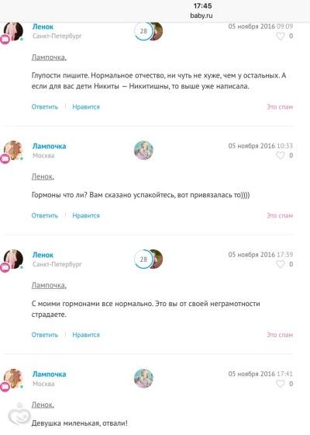The width and height of the screenshot is (310, 435).
Task: Open the Ленок profile name on the 17:39 comment
Action: pos(43,255)
